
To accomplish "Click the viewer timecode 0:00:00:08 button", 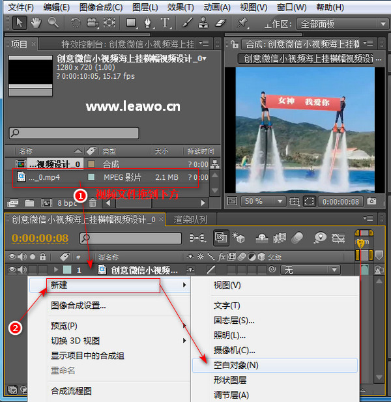I will tap(341, 201).
